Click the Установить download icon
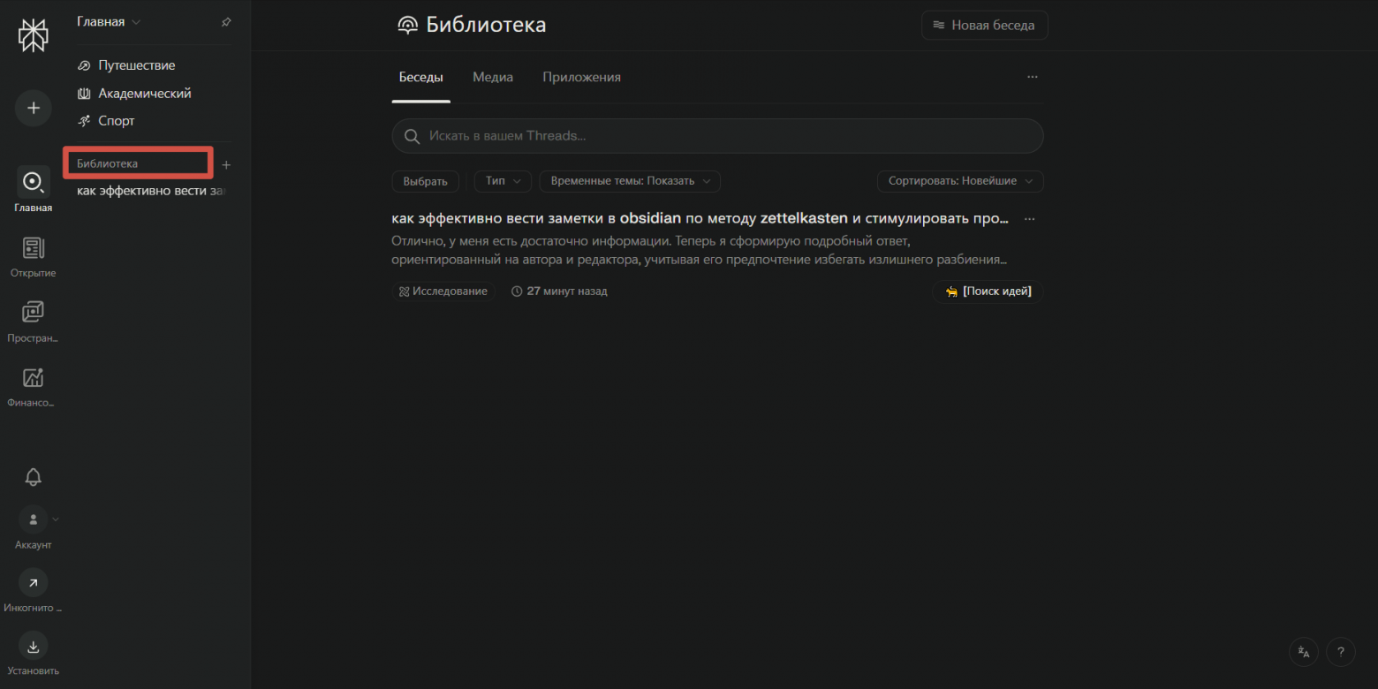This screenshot has height=689, width=1378. point(34,647)
